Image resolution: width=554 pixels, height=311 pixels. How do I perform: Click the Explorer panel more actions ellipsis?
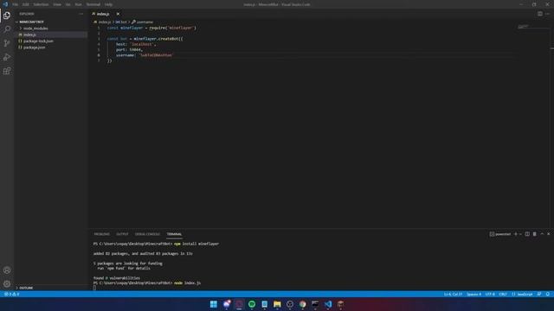pos(81,14)
